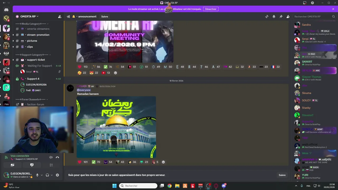Toggle heart reaction with count 101
Viewport: 338px width, 190px height.
click(x=83, y=162)
